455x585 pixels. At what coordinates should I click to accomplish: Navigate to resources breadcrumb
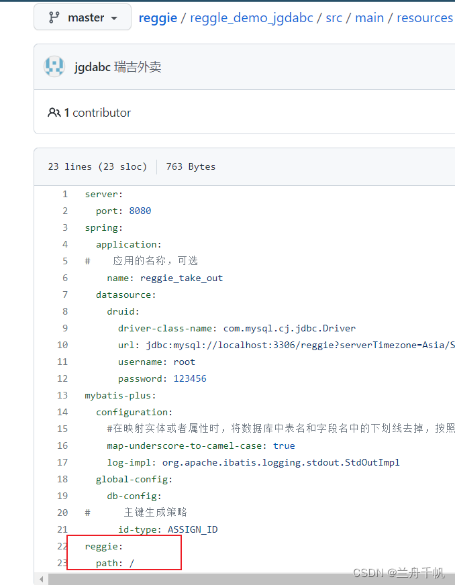tap(424, 18)
